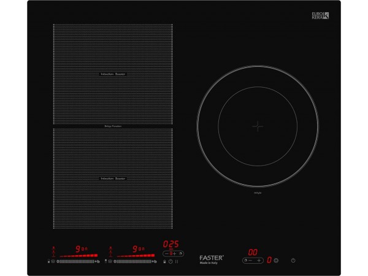Tap the left front zone lock icon
This screenshot has width=368, height=276.
[48, 261]
